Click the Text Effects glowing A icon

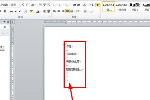point(26,11)
